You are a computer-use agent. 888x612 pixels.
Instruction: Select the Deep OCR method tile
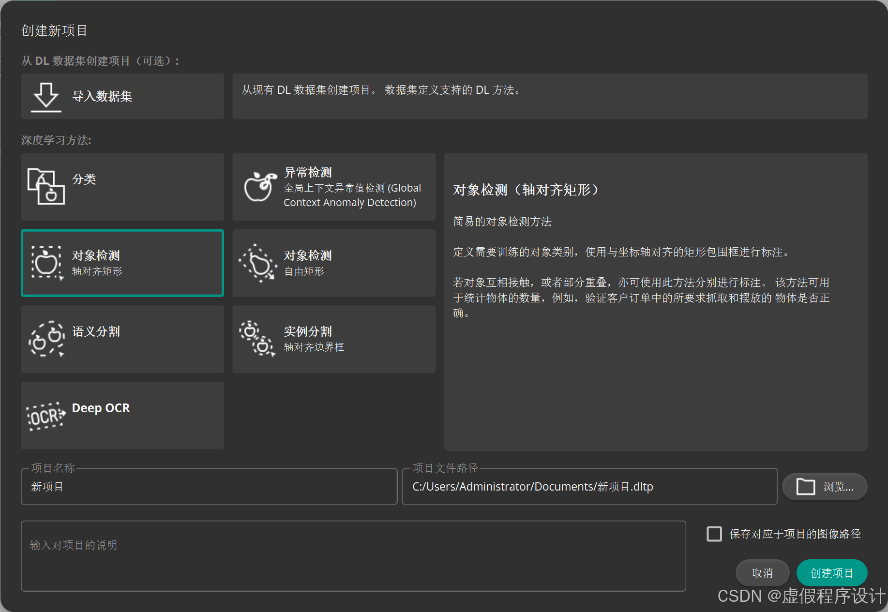(x=122, y=415)
